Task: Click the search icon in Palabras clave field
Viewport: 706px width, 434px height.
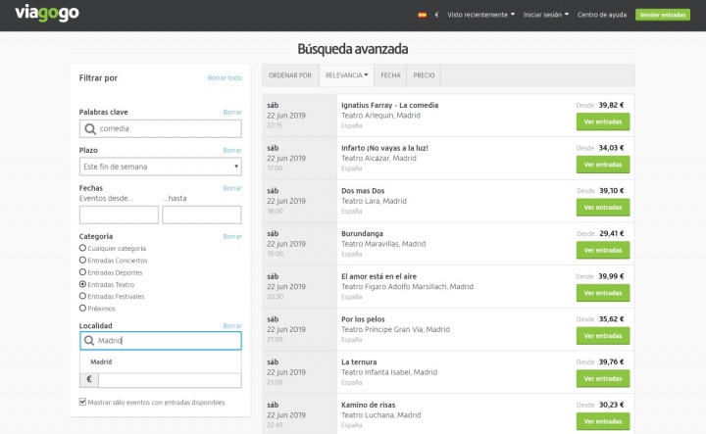Action: pos(90,128)
